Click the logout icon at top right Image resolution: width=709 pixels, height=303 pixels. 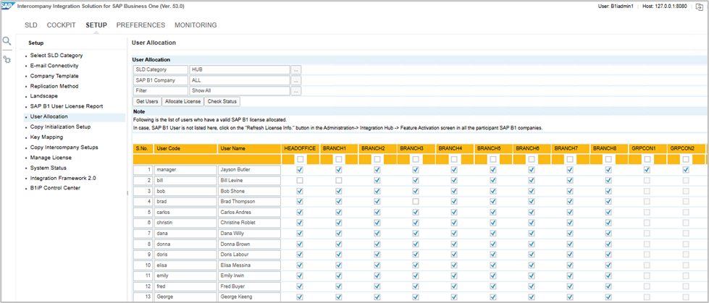(x=699, y=7)
